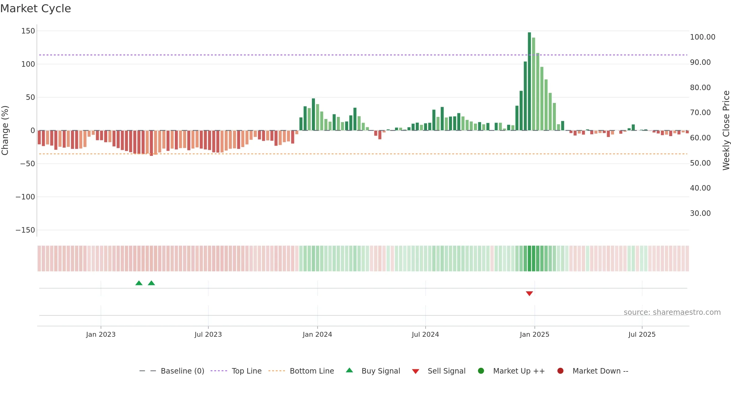The height and width of the screenshot is (411, 731).
Task: Toggle the Top Line legend entry
Action: pos(236,371)
